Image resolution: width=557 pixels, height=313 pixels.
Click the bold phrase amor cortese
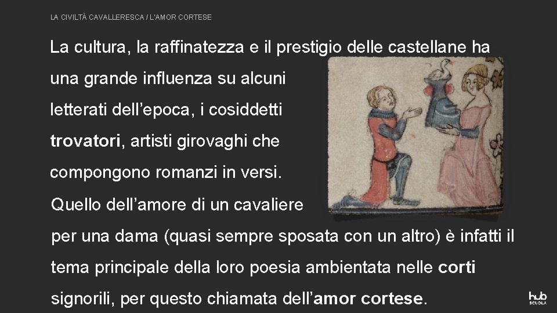point(368,299)
